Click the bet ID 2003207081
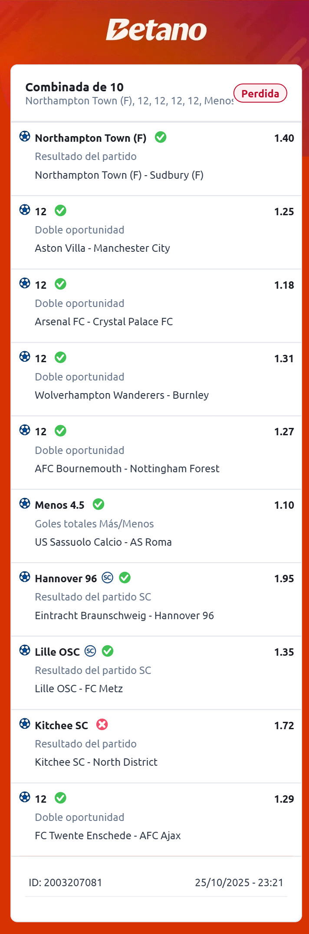The image size is (309, 934). point(65,883)
